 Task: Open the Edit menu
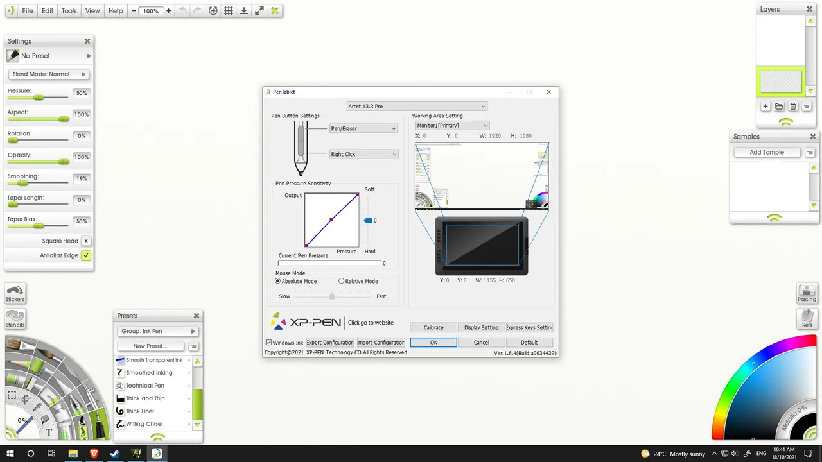click(x=48, y=11)
